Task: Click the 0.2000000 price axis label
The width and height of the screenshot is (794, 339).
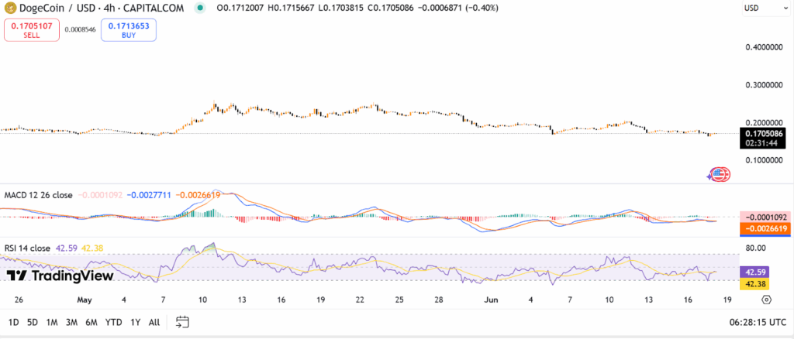Action: point(765,123)
